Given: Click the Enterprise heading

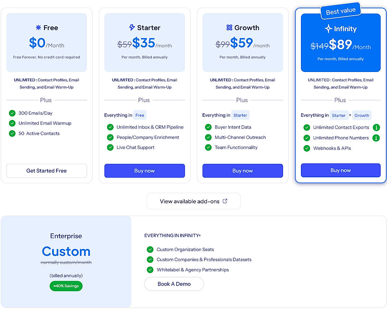Looking at the screenshot, I should click(x=66, y=236).
